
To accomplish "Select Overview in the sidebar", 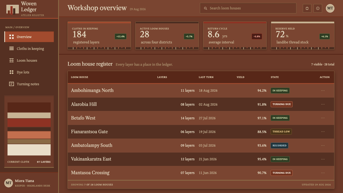I will (x=29, y=37).
